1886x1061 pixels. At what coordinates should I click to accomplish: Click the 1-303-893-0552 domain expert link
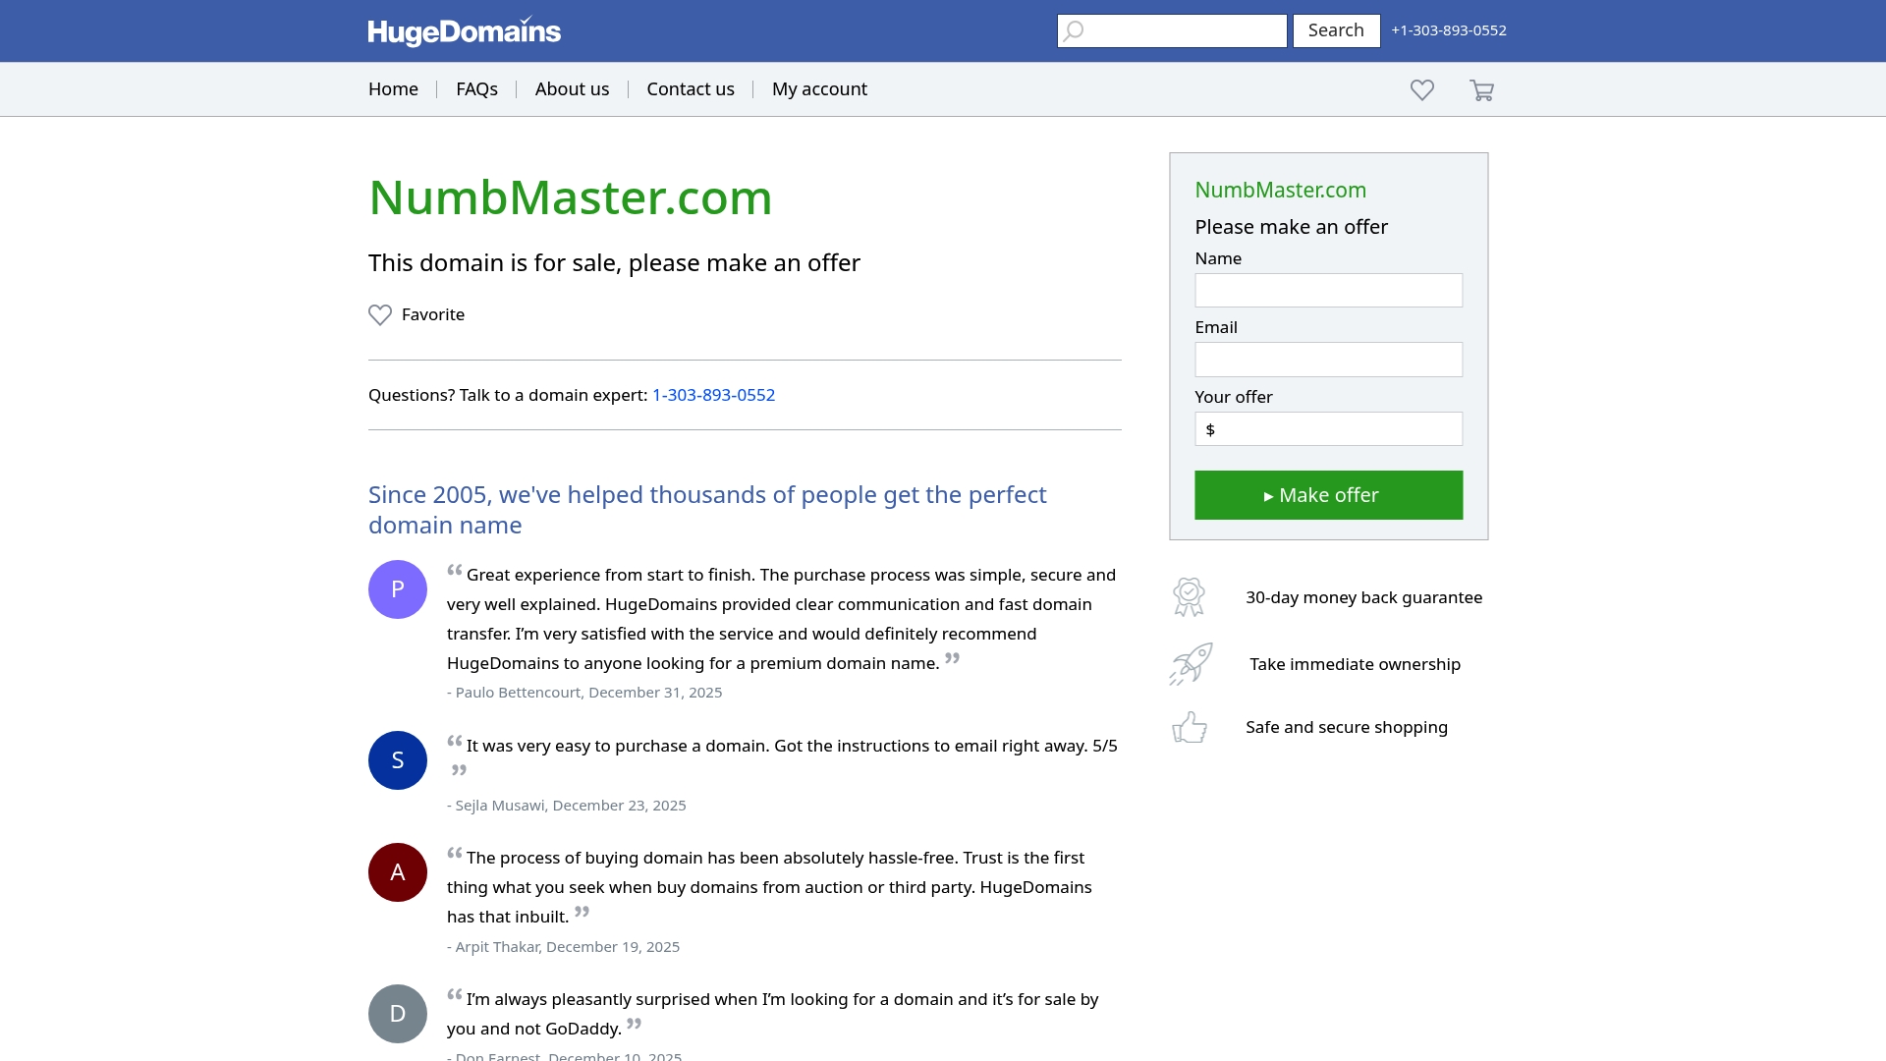(713, 395)
